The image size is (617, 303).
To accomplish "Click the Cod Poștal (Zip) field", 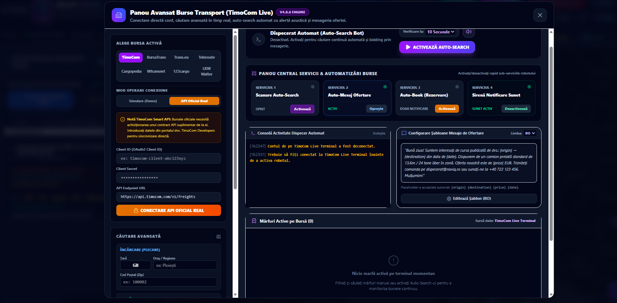I will coord(169,282).
